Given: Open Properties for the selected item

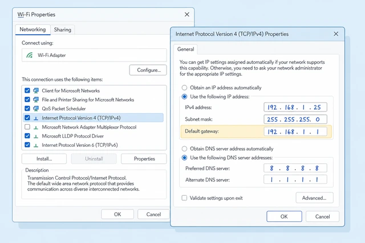Looking at the screenshot, I should [x=144, y=159].
